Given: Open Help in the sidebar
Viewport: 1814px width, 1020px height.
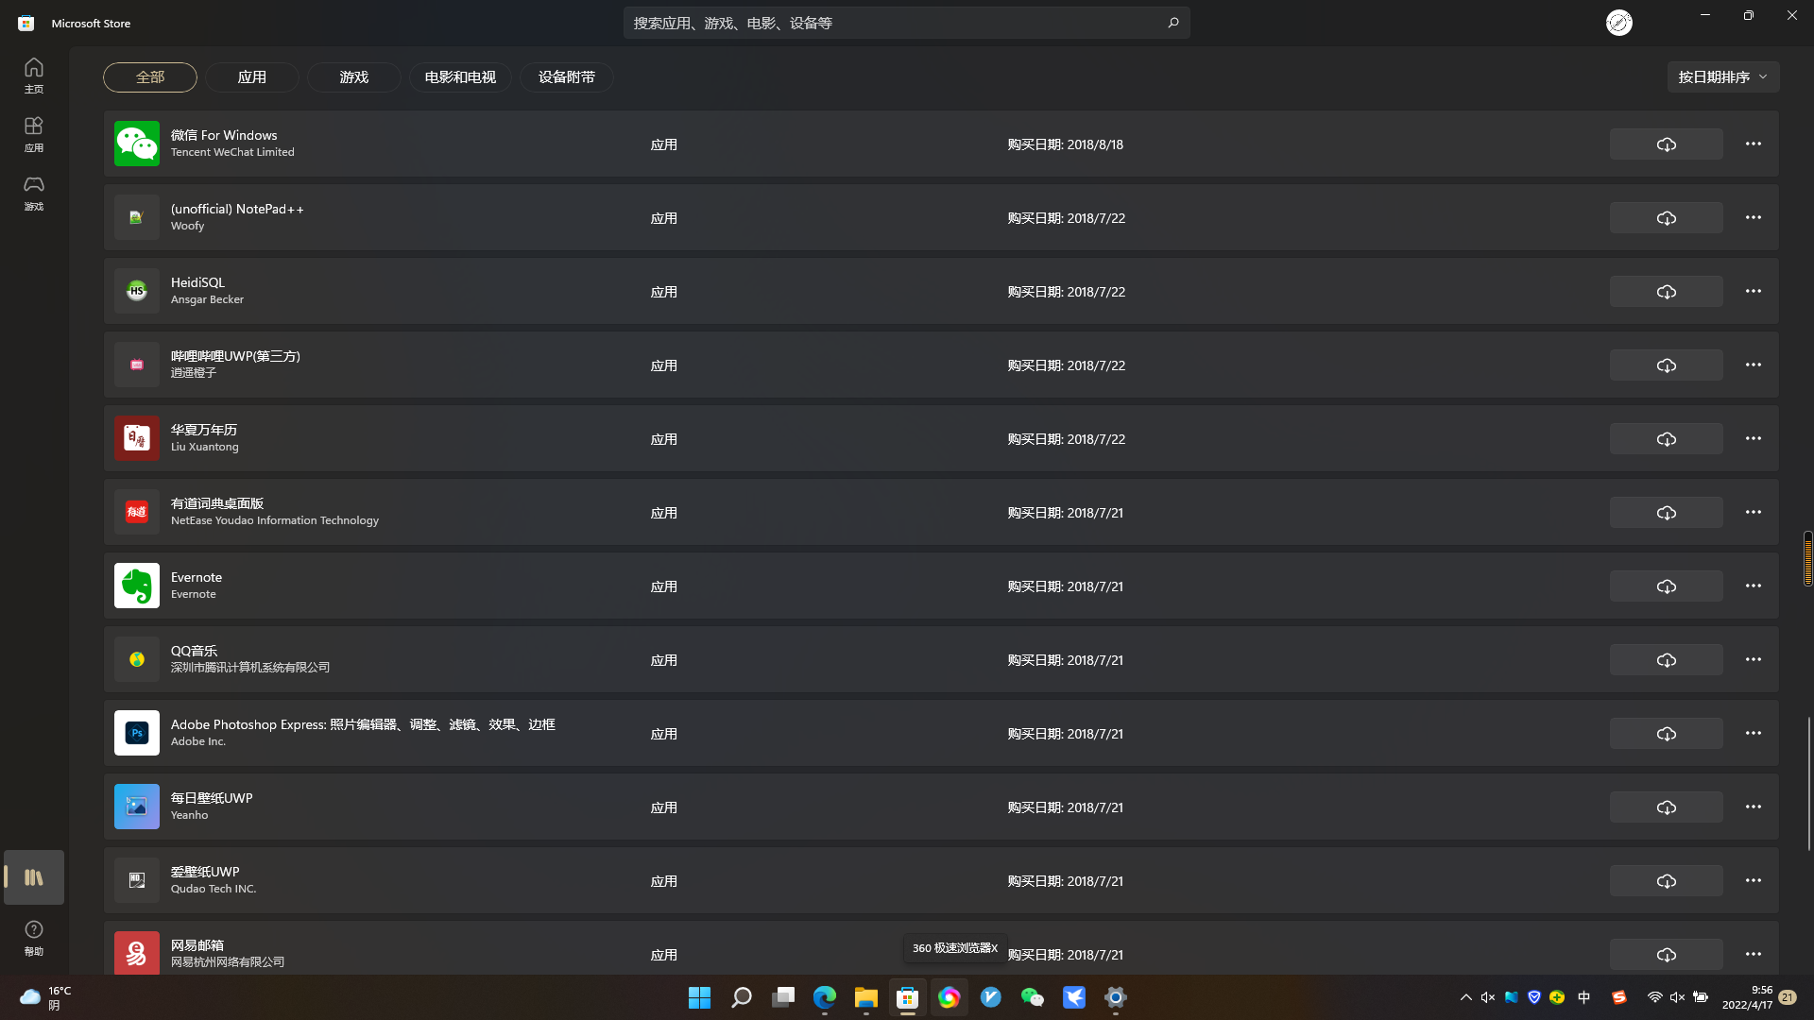Looking at the screenshot, I should click(34, 938).
